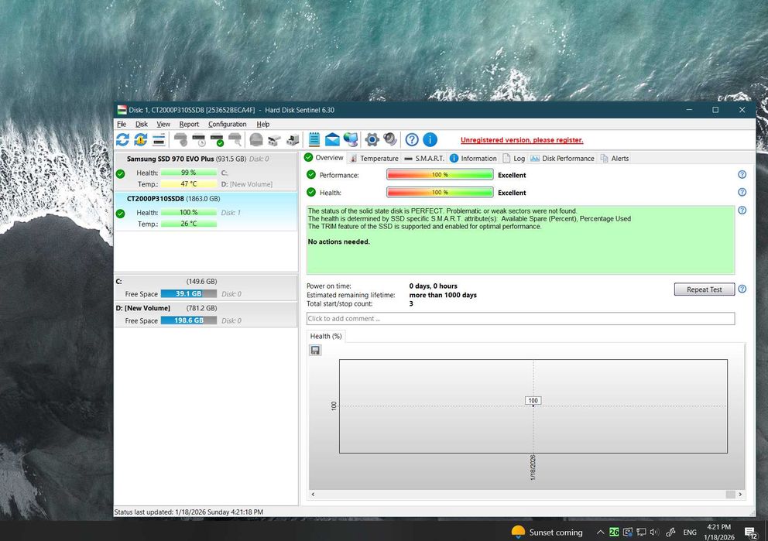Click help icon next to Repeat Test
Viewport: 768px width, 541px height.
[742, 289]
